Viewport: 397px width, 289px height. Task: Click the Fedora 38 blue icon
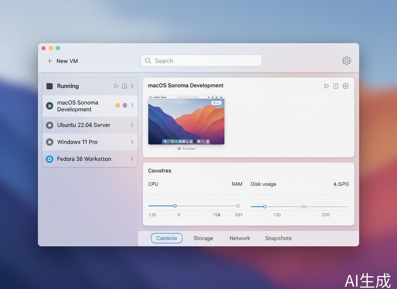point(50,159)
